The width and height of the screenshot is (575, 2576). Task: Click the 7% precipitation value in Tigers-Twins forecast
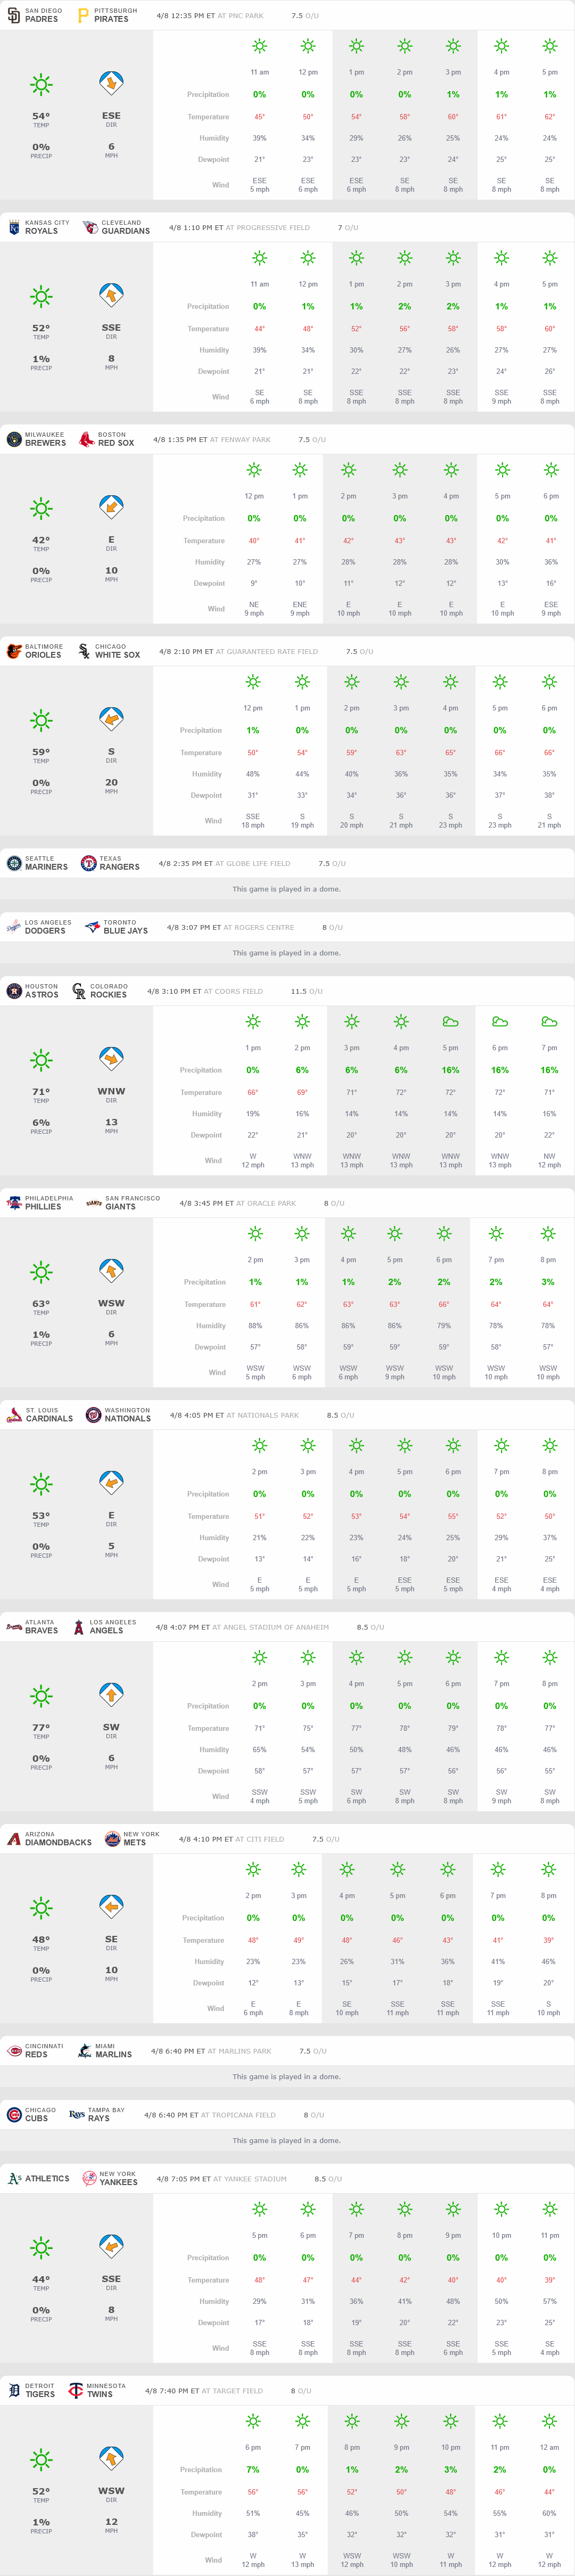(253, 2469)
